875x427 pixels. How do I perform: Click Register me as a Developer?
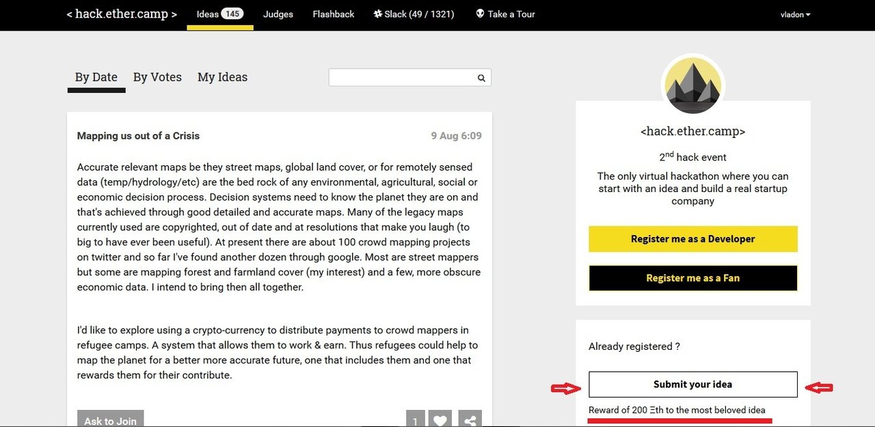692,239
